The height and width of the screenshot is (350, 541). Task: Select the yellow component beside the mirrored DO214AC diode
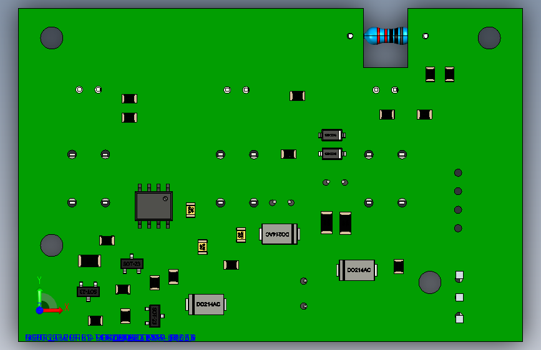point(241,235)
